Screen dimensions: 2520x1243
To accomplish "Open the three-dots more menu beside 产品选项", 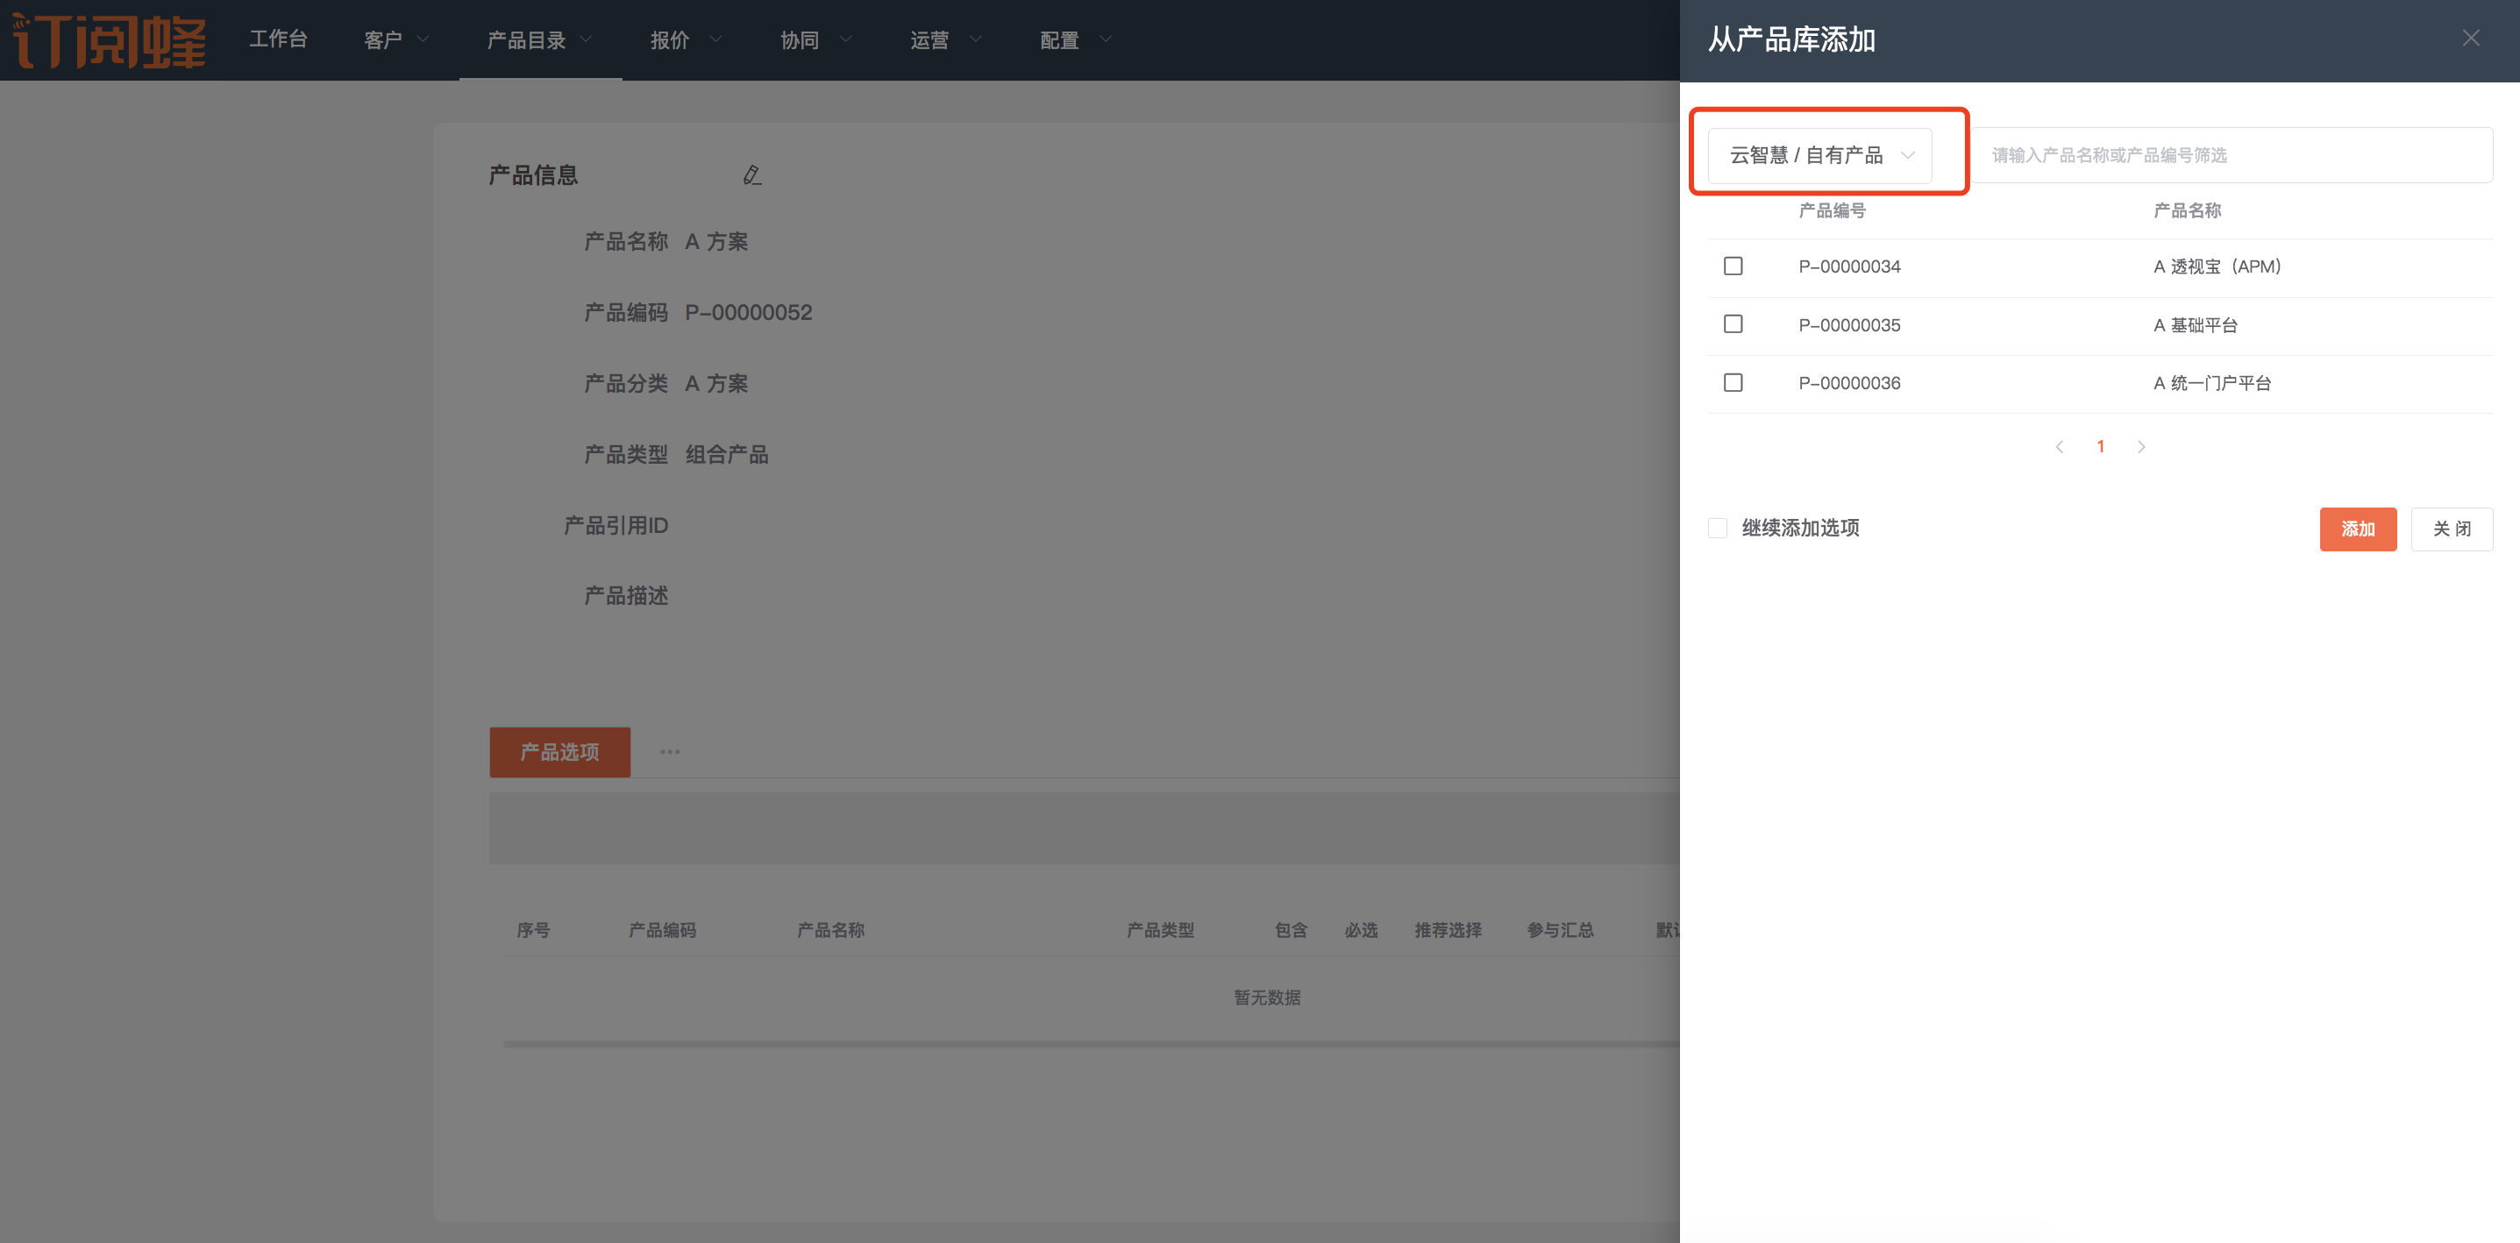I will [669, 751].
